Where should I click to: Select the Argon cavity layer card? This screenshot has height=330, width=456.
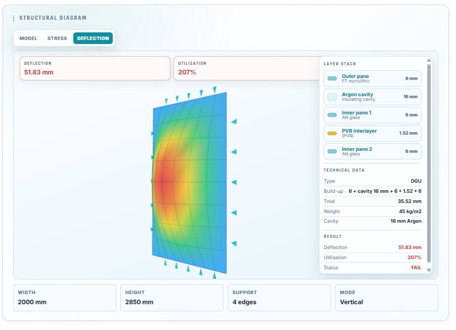pyautogui.click(x=372, y=97)
